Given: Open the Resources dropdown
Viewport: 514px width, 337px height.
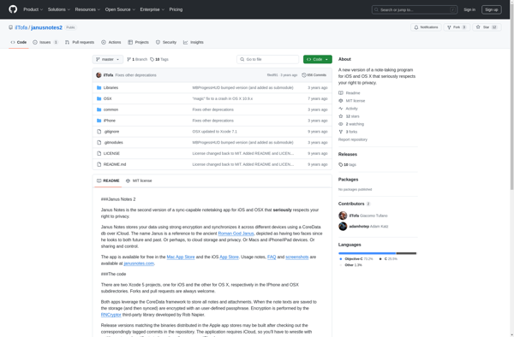Looking at the screenshot, I should tap(87, 9).
